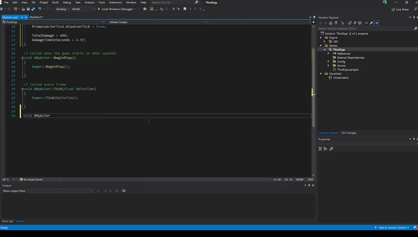Image resolution: width=418 pixels, height=237 pixels.
Task: Open the Debug menu
Action: tap(67, 2)
